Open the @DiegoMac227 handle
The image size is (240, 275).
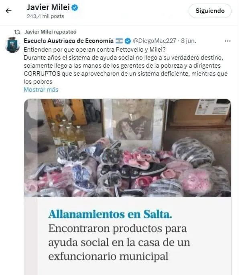coord(155,41)
